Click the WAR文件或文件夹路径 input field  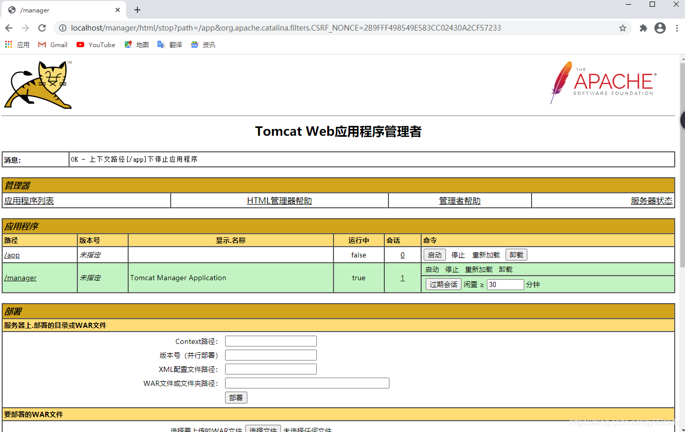pyautogui.click(x=307, y=383)
